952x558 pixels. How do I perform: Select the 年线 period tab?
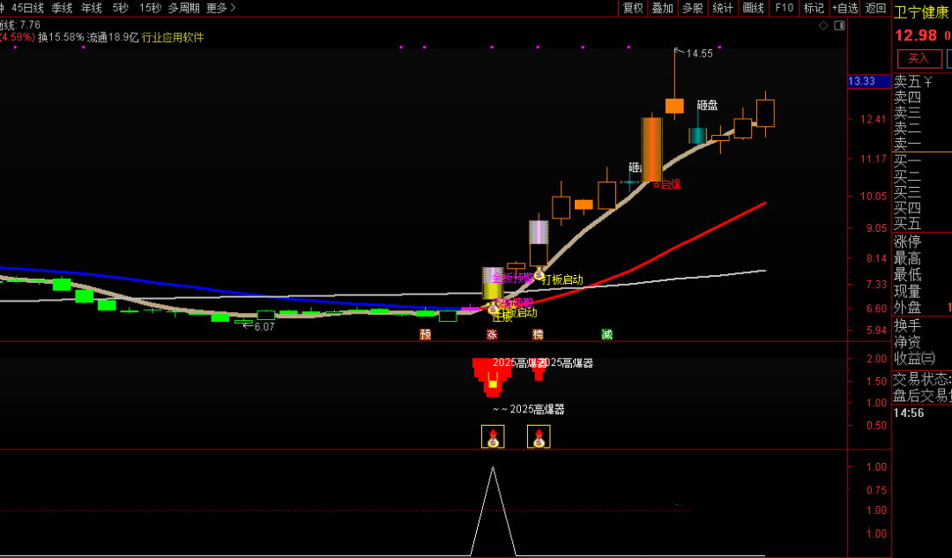coord(92,8)
